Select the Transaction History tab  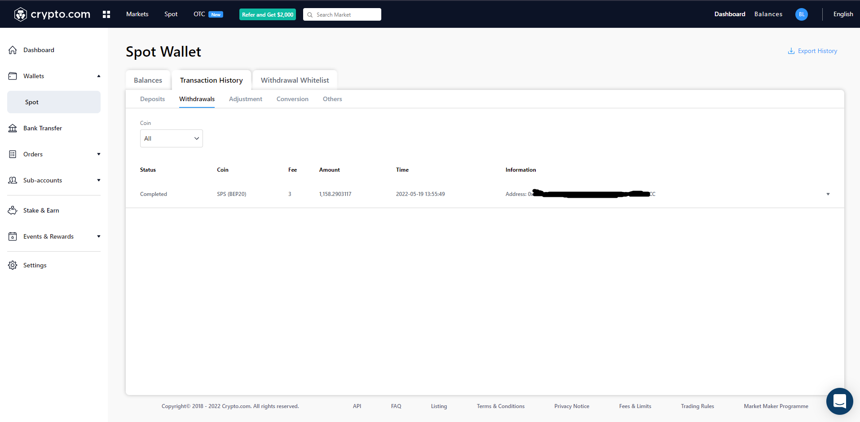(212, 80)
